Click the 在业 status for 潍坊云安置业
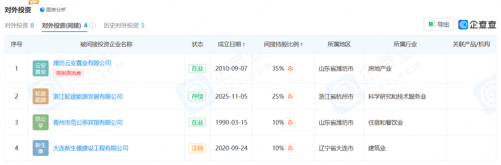Image resolution: width=501 pixels, height=165 pixels. point(197,68)
